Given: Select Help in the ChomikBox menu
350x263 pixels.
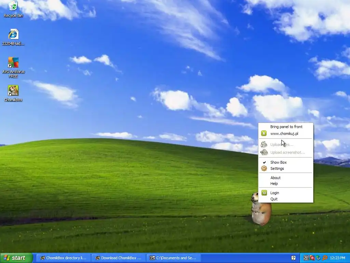Looking at the screenshot, I should click(286, 184).
